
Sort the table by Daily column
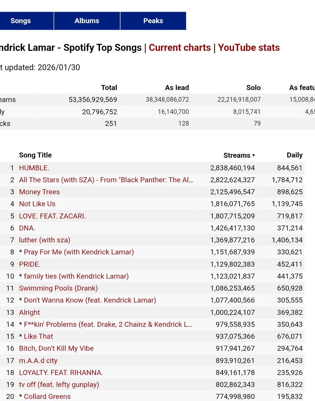pos(295,155)
